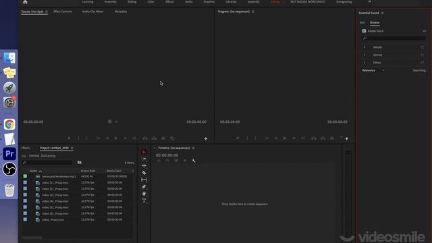Click Add Marker in Program monitor
Viewport: 432px width, 243px height.
(x=238, y=138)
